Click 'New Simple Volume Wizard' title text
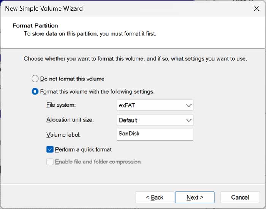The width and height of the screenshot is (266, 209). (44, 8)
